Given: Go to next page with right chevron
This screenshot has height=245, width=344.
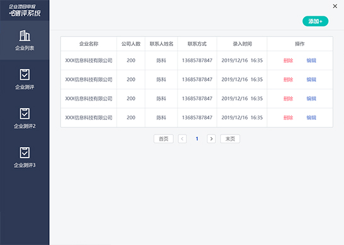Looking at the screenshot, I should point(211,139).
